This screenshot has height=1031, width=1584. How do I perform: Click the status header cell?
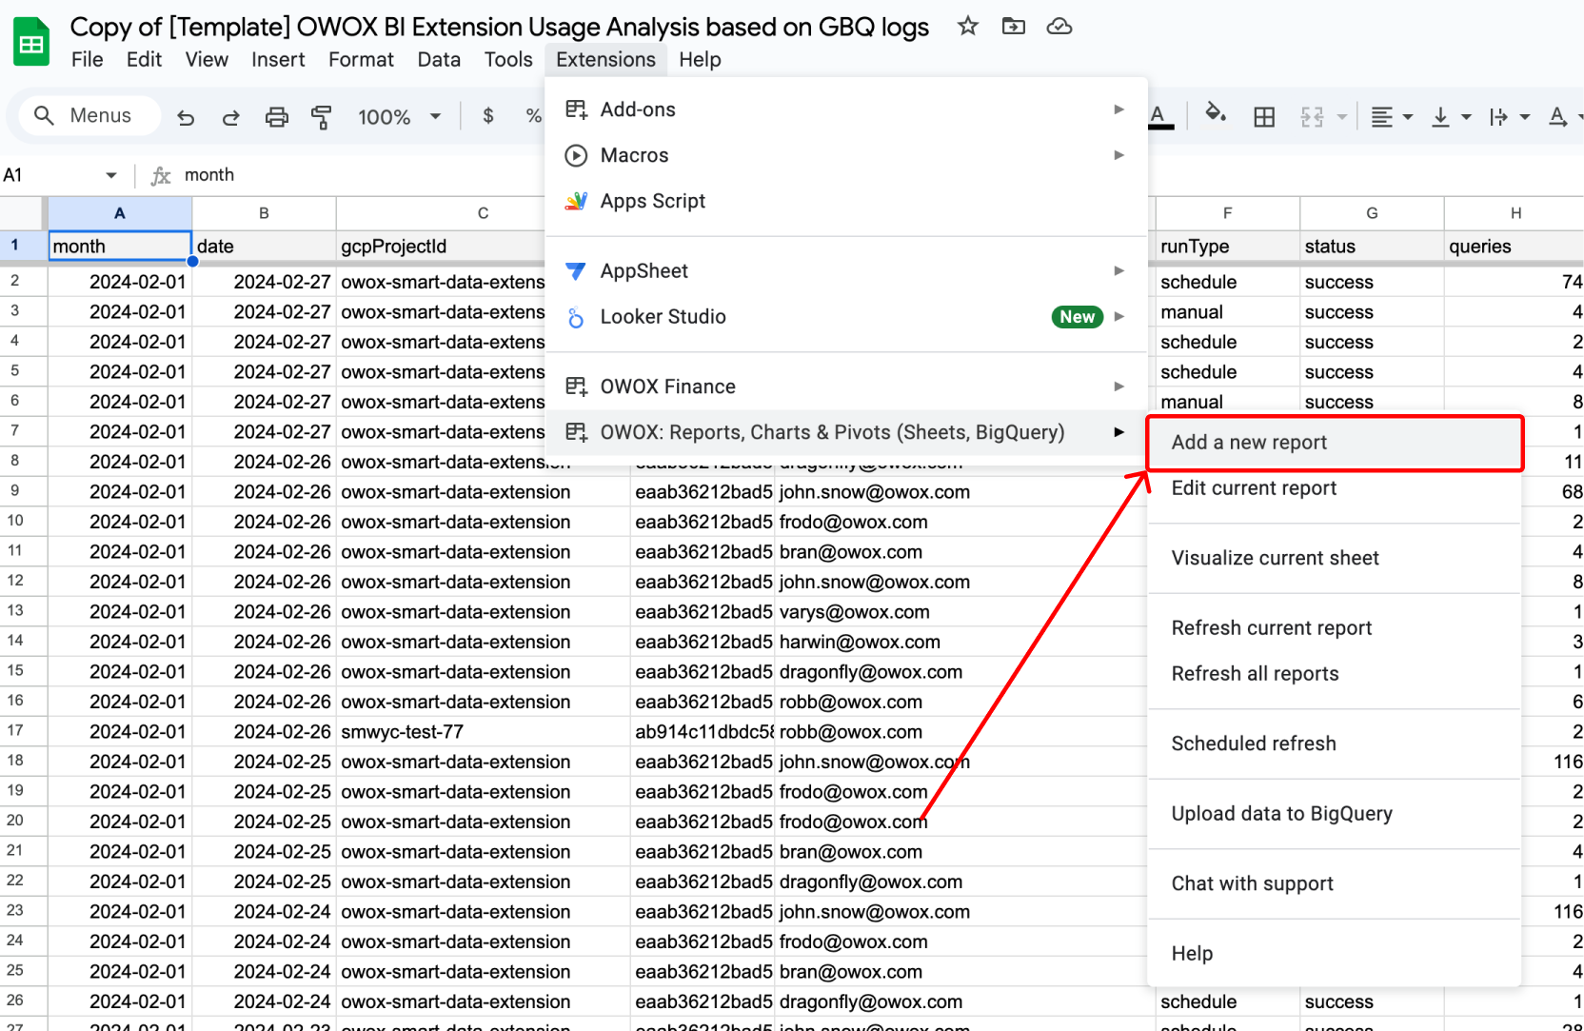point(1372,247)
